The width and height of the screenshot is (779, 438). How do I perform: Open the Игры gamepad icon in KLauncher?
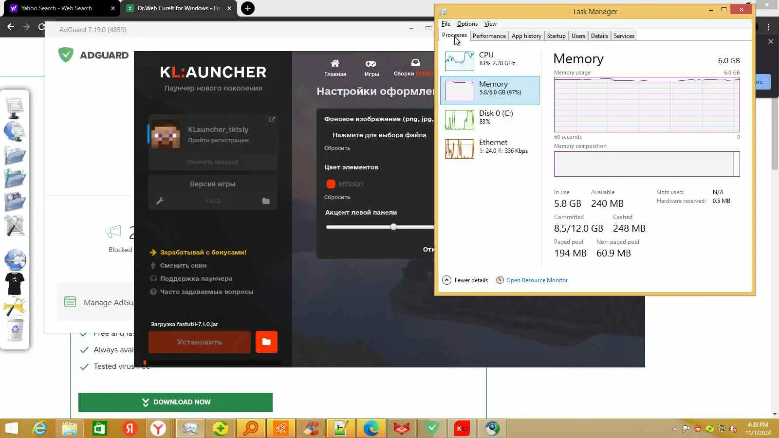(x=371, y=64)
